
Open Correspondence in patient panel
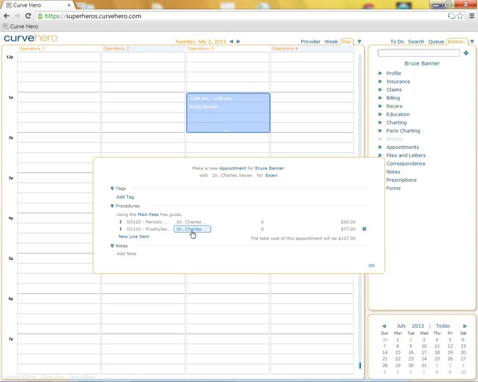pyautogui.click(x=406, y=163)
